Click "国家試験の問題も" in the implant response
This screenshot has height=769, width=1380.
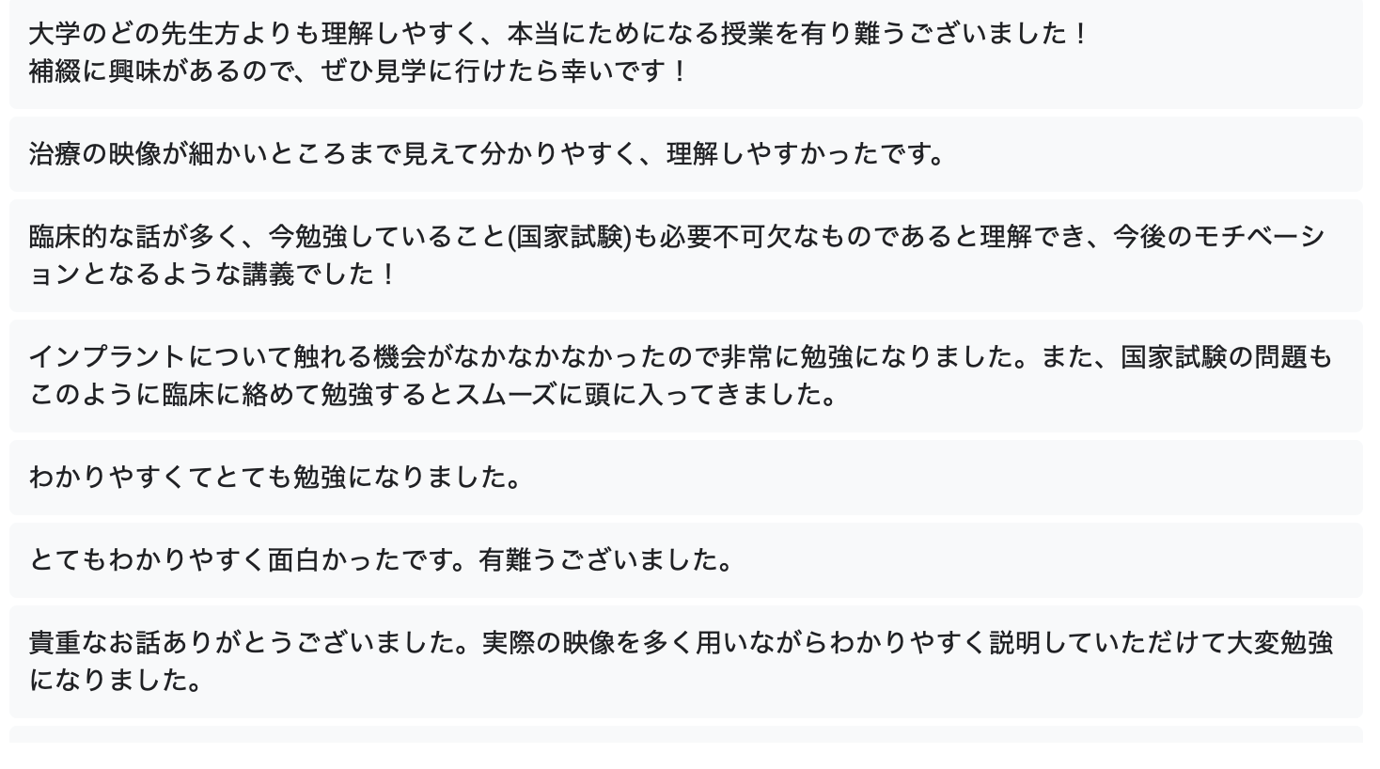pos(1227,357)
